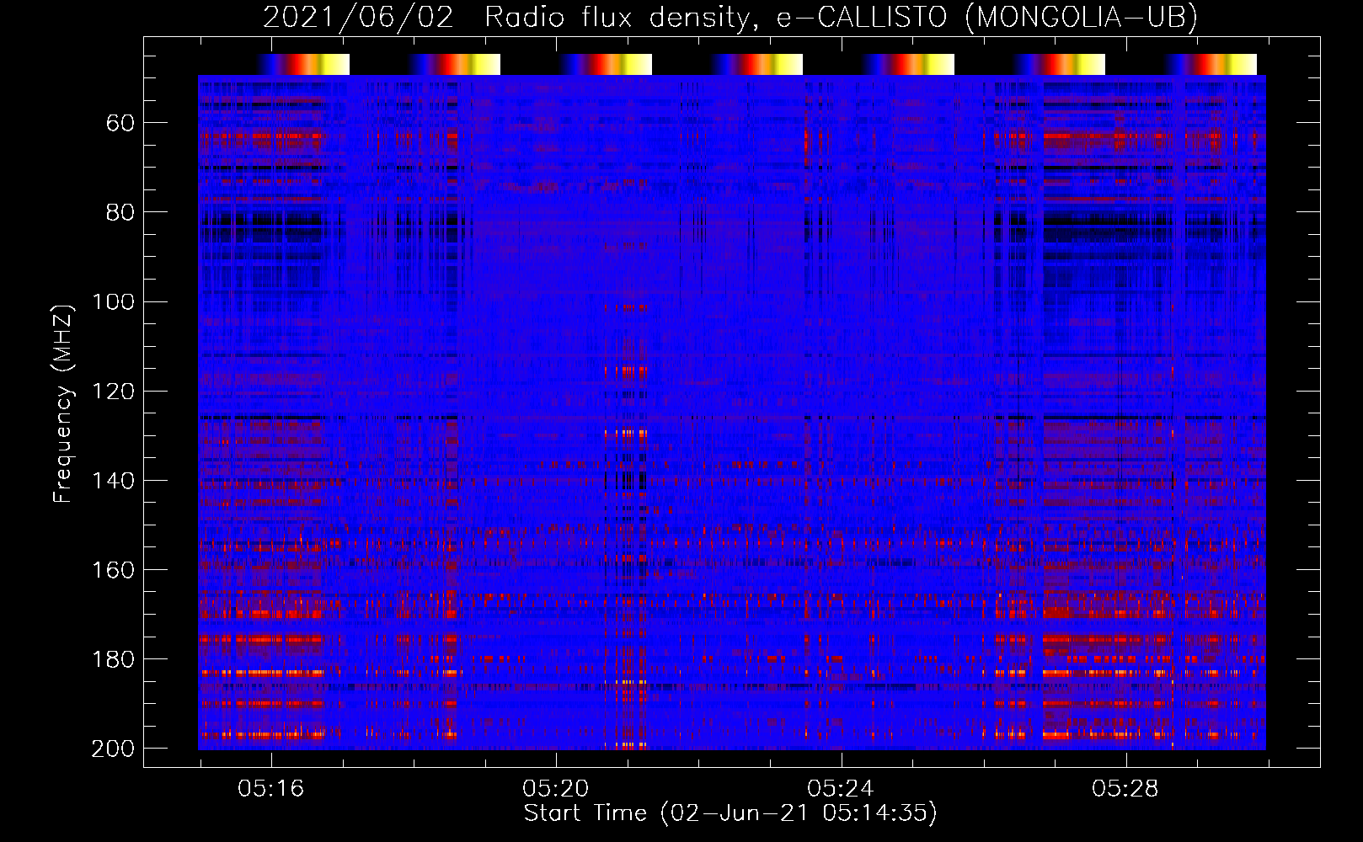Click the leftmost color scale bar above the spectrogram

303,65
